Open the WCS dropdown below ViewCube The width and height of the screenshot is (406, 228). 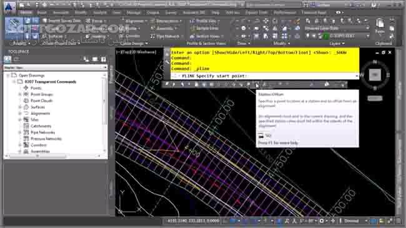375,98
